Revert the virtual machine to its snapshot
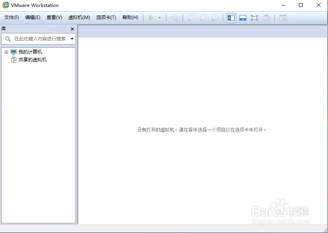The image size is (328, 233). pos(202,17)
